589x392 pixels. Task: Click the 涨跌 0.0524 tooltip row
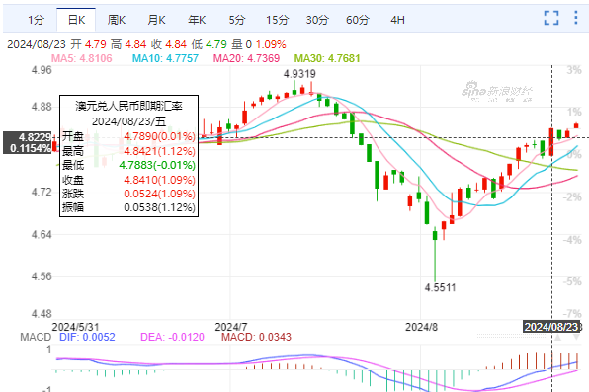coord(128,194)
